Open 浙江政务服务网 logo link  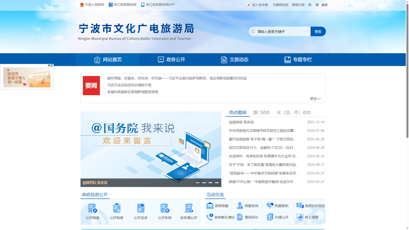(x=111, y=5)
